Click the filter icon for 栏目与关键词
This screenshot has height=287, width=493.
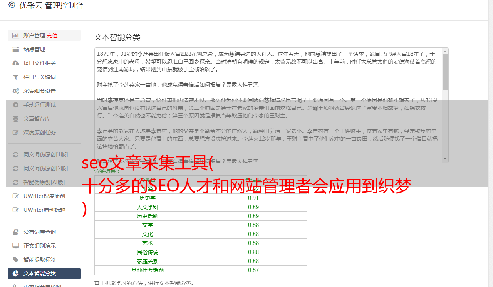point(16,77)
